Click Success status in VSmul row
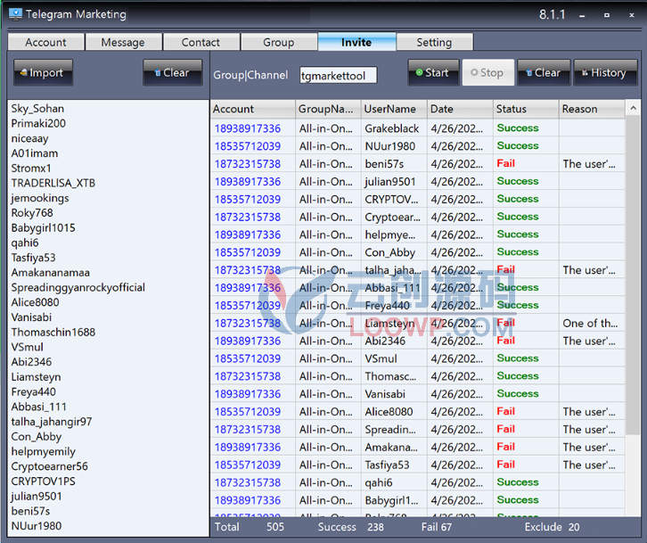The image size is (647, 543). pos(518,358)
